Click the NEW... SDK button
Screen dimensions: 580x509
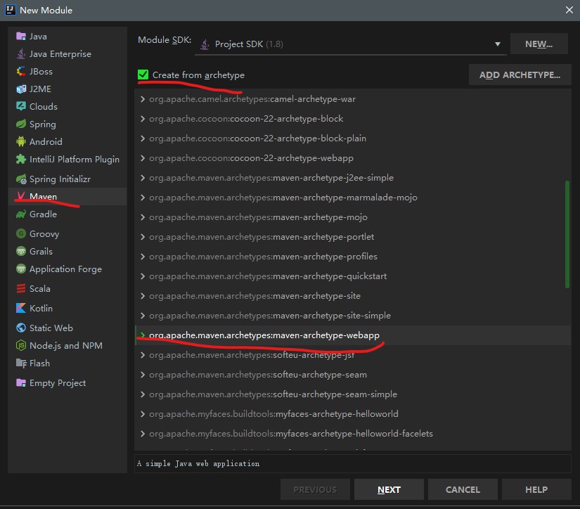point(539,44)
